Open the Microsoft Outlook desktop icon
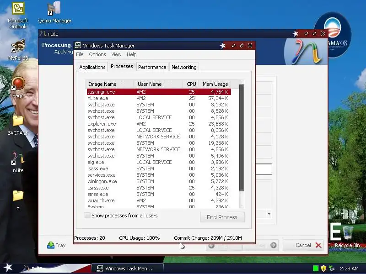Screen dimensions: 366x274 18,16
